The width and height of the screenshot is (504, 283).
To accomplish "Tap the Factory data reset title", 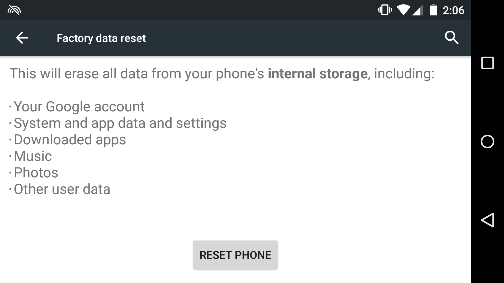I will pyautogui.click(x=101, y=38).
